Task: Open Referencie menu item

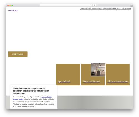Action: click(115, 9)
